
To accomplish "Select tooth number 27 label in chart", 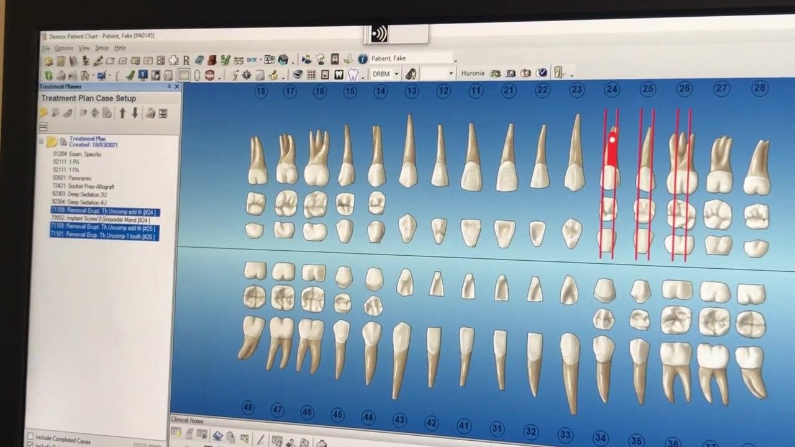I will [x=721, y=89].
